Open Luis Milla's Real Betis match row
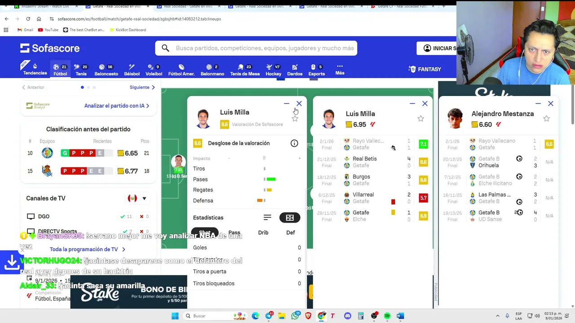 click(373, 162)
